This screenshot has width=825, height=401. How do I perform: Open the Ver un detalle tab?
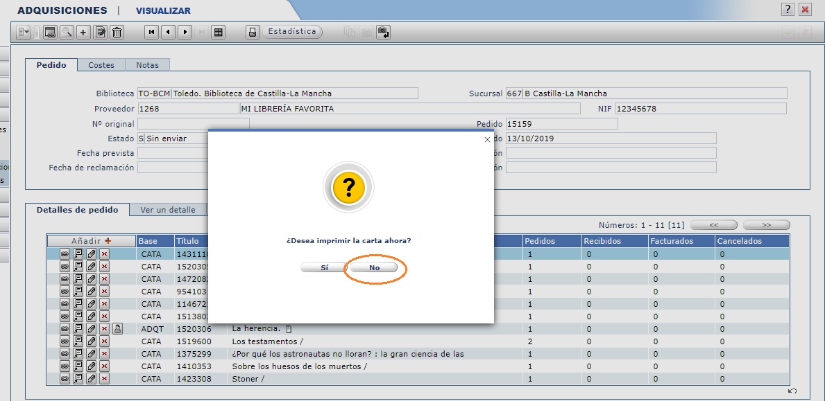[x=167, y=210]
